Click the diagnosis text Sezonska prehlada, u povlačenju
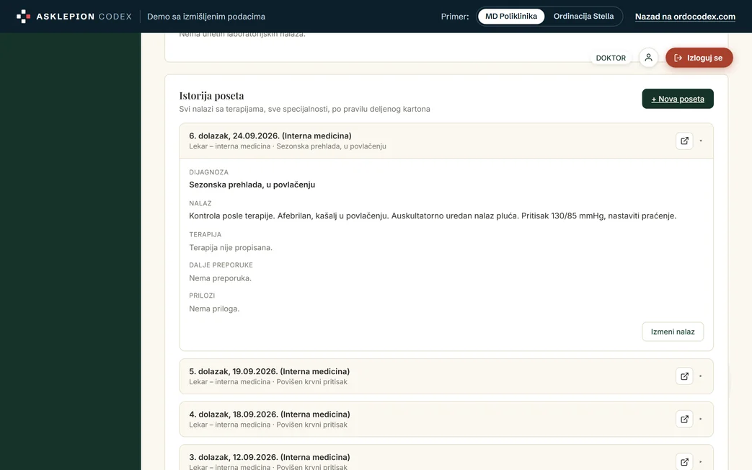Viewport: 752px width, 470px height. coord(252,185)
